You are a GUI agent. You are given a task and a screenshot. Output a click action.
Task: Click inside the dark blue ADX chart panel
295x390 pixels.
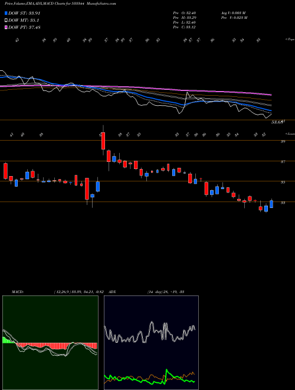coord(151,343)
